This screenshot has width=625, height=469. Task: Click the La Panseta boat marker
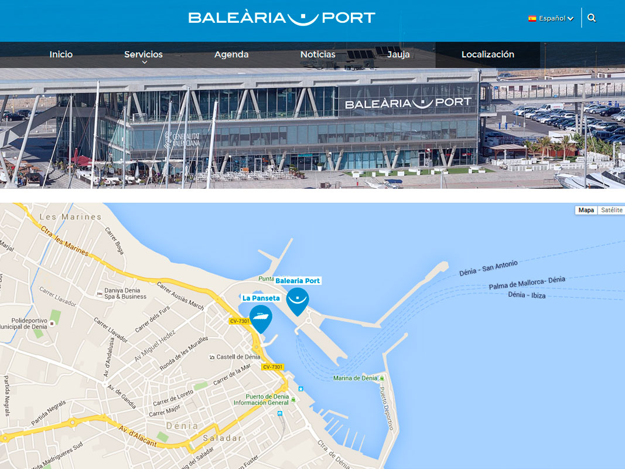(261, 319)
